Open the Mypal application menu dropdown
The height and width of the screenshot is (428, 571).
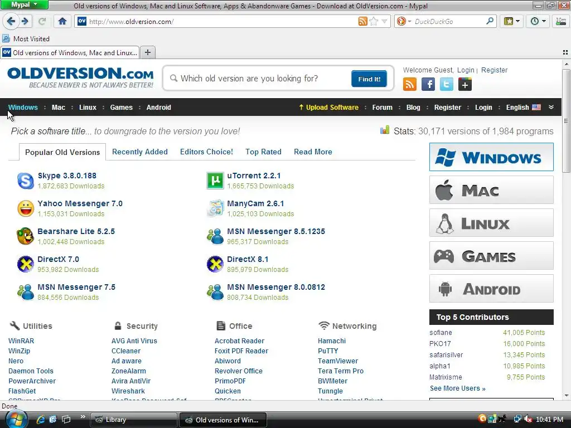[25, 4]
